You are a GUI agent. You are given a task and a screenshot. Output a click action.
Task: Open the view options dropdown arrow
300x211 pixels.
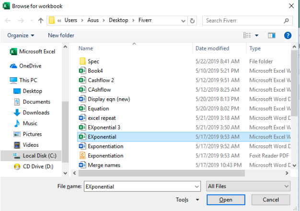[x=256, y=35]
